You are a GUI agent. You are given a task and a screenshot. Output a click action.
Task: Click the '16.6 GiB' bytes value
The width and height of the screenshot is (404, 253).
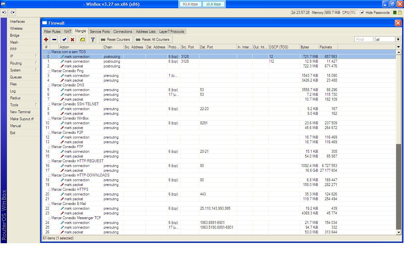click(312, 170)
